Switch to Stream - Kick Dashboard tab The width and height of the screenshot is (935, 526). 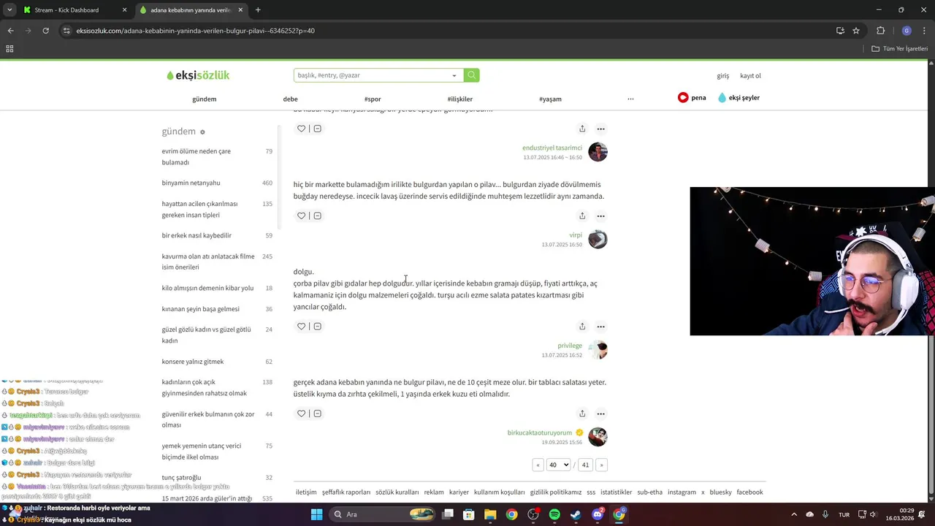pos(75,10)
